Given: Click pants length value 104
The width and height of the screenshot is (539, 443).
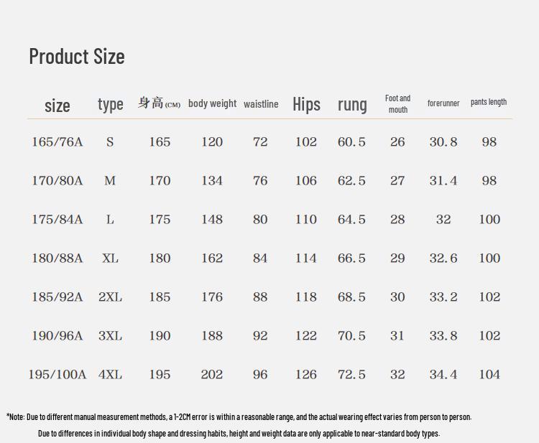Looking at the screenshot, I should click(489, 375).
